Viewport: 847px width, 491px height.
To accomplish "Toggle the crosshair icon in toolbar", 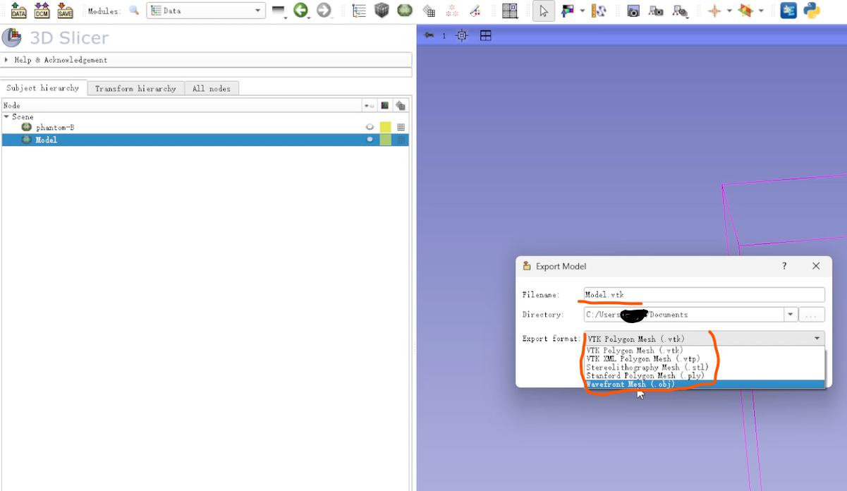I will (714, 11).
